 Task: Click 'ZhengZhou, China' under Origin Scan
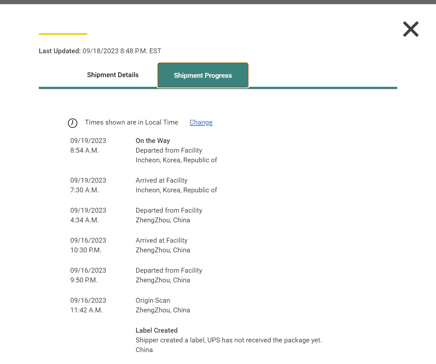pos(163,310)
